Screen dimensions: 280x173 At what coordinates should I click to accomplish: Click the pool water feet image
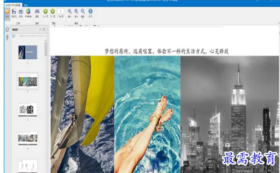click(x=147, y=114)
